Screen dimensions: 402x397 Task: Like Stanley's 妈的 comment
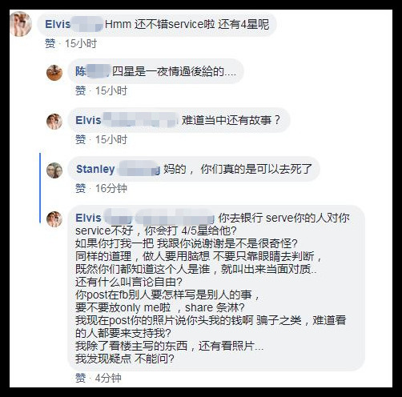point(80,188)
